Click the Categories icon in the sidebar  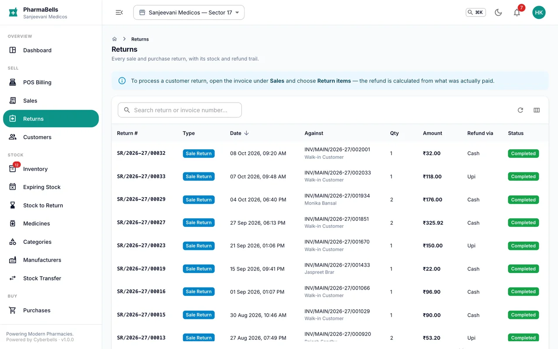point(13,242)
